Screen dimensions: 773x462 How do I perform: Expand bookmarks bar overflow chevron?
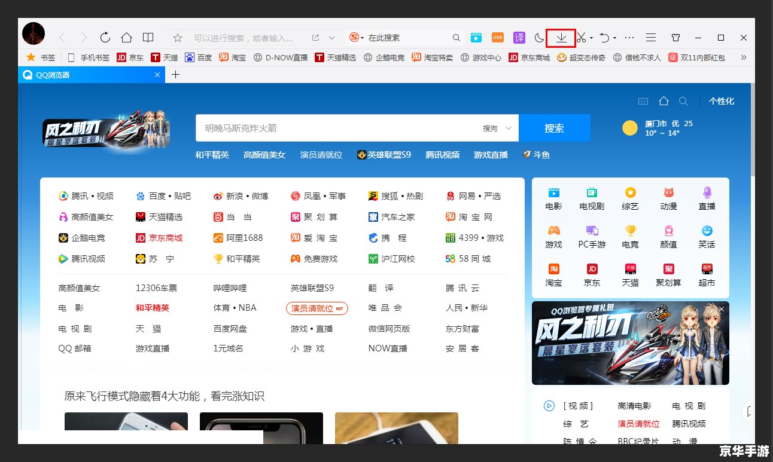coord(744,57)
